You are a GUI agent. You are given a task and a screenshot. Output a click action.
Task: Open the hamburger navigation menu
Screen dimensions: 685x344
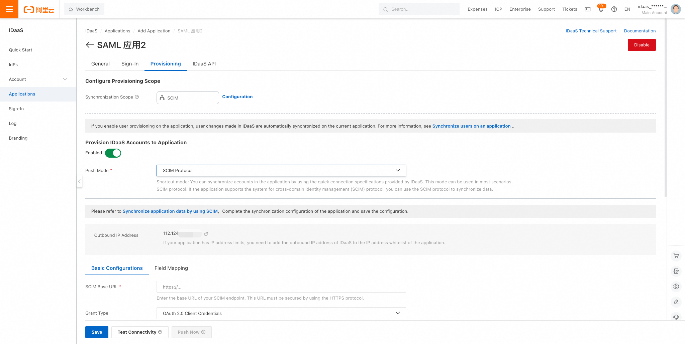coord(9,9)
